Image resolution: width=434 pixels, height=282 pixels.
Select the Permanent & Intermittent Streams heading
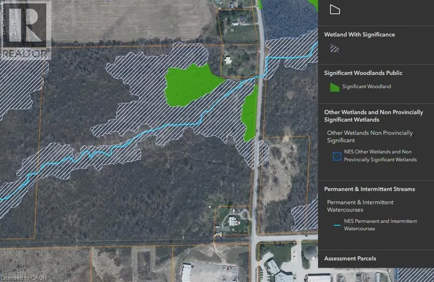(369, 189)
